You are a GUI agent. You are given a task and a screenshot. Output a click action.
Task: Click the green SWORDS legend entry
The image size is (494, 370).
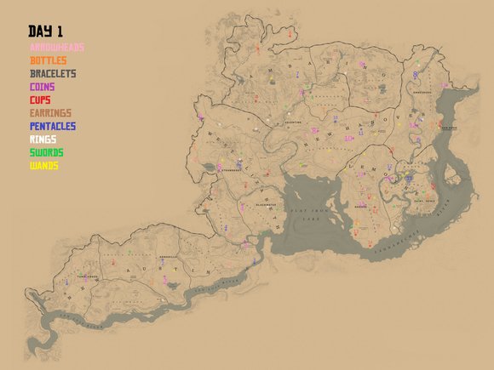tap(46, 152)
